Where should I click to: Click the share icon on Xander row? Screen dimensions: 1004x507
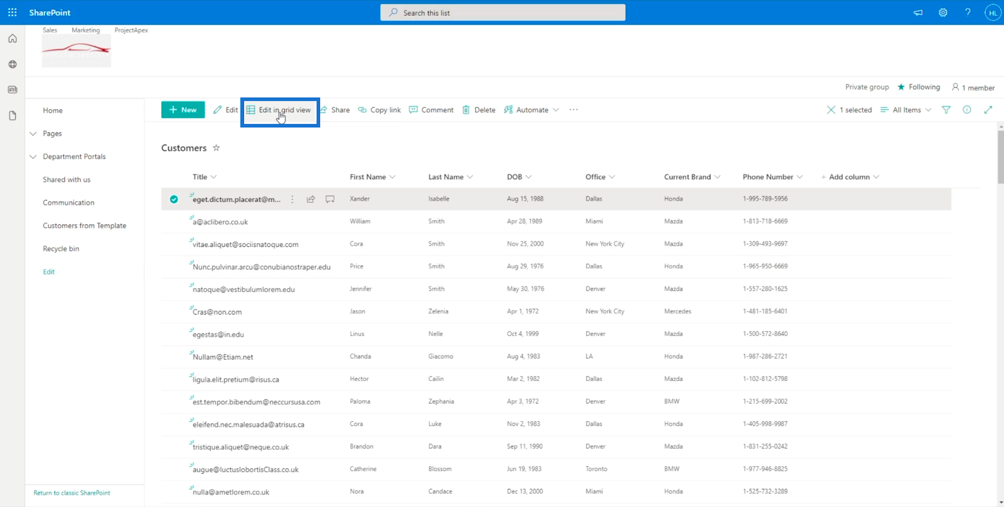coord(311,199)
